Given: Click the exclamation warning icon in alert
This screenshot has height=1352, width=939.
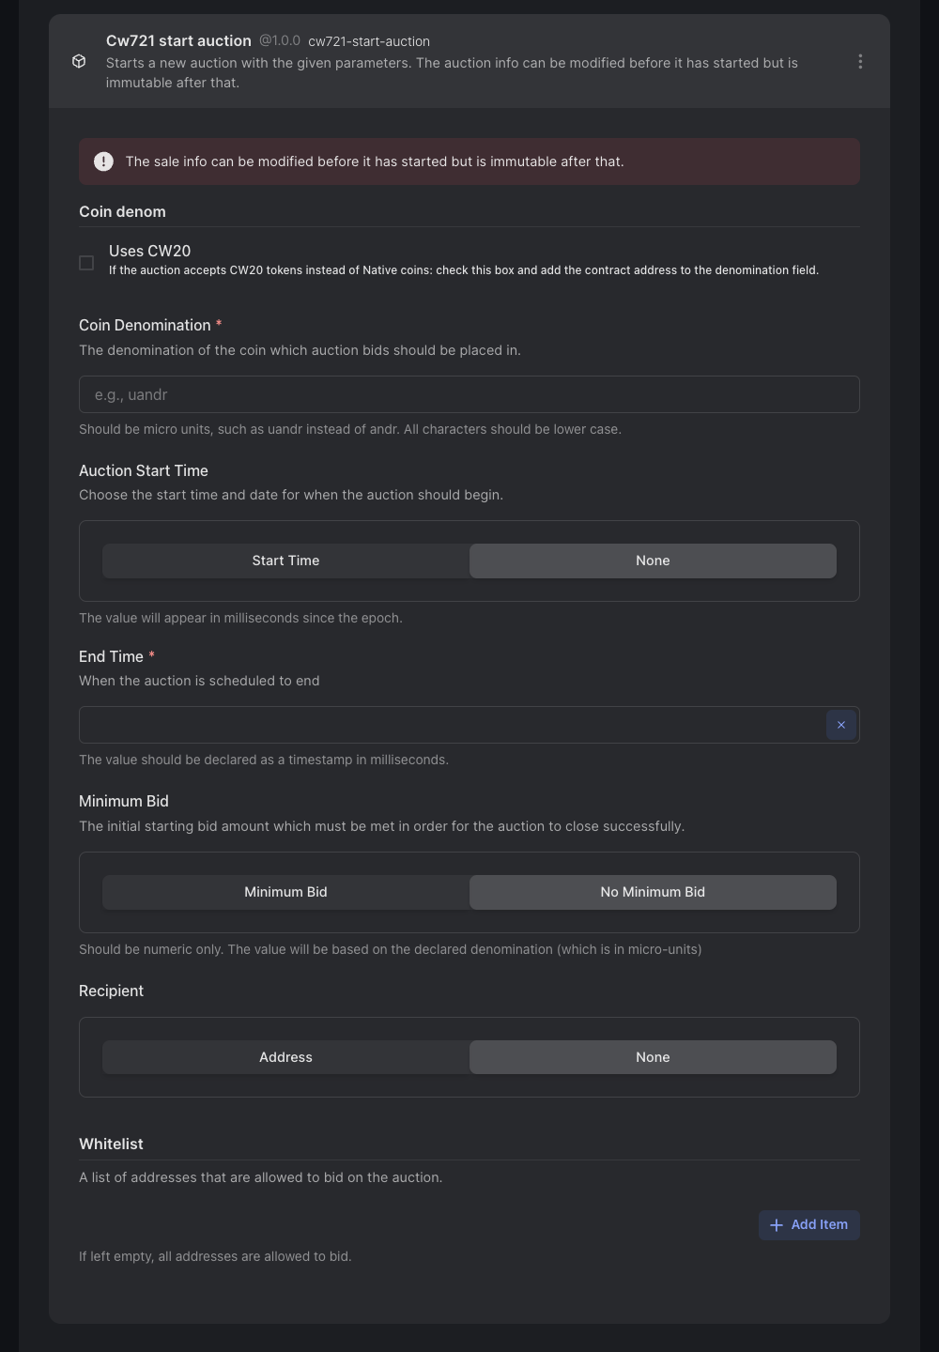Looking at the screenshot, I should [103, 161].
